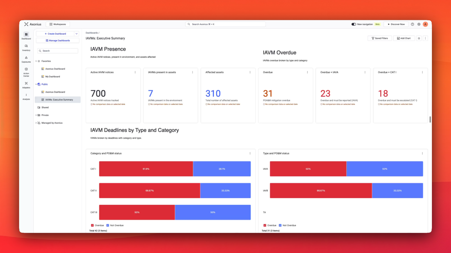The width and height of the screenshot is (451, 253).
Task: Uncheck Not Overdue legend in Type chart
Action: coord(280,226)
